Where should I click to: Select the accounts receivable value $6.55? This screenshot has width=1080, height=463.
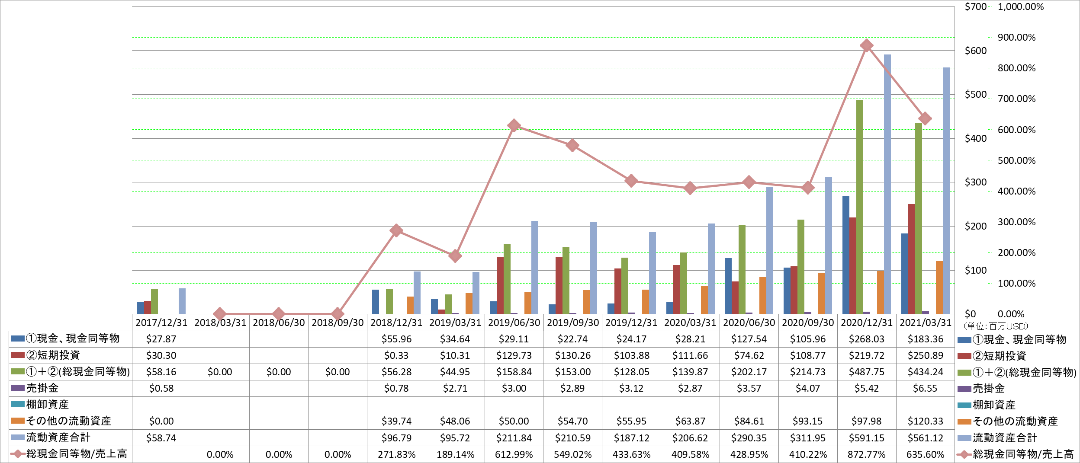click(926, 388)
